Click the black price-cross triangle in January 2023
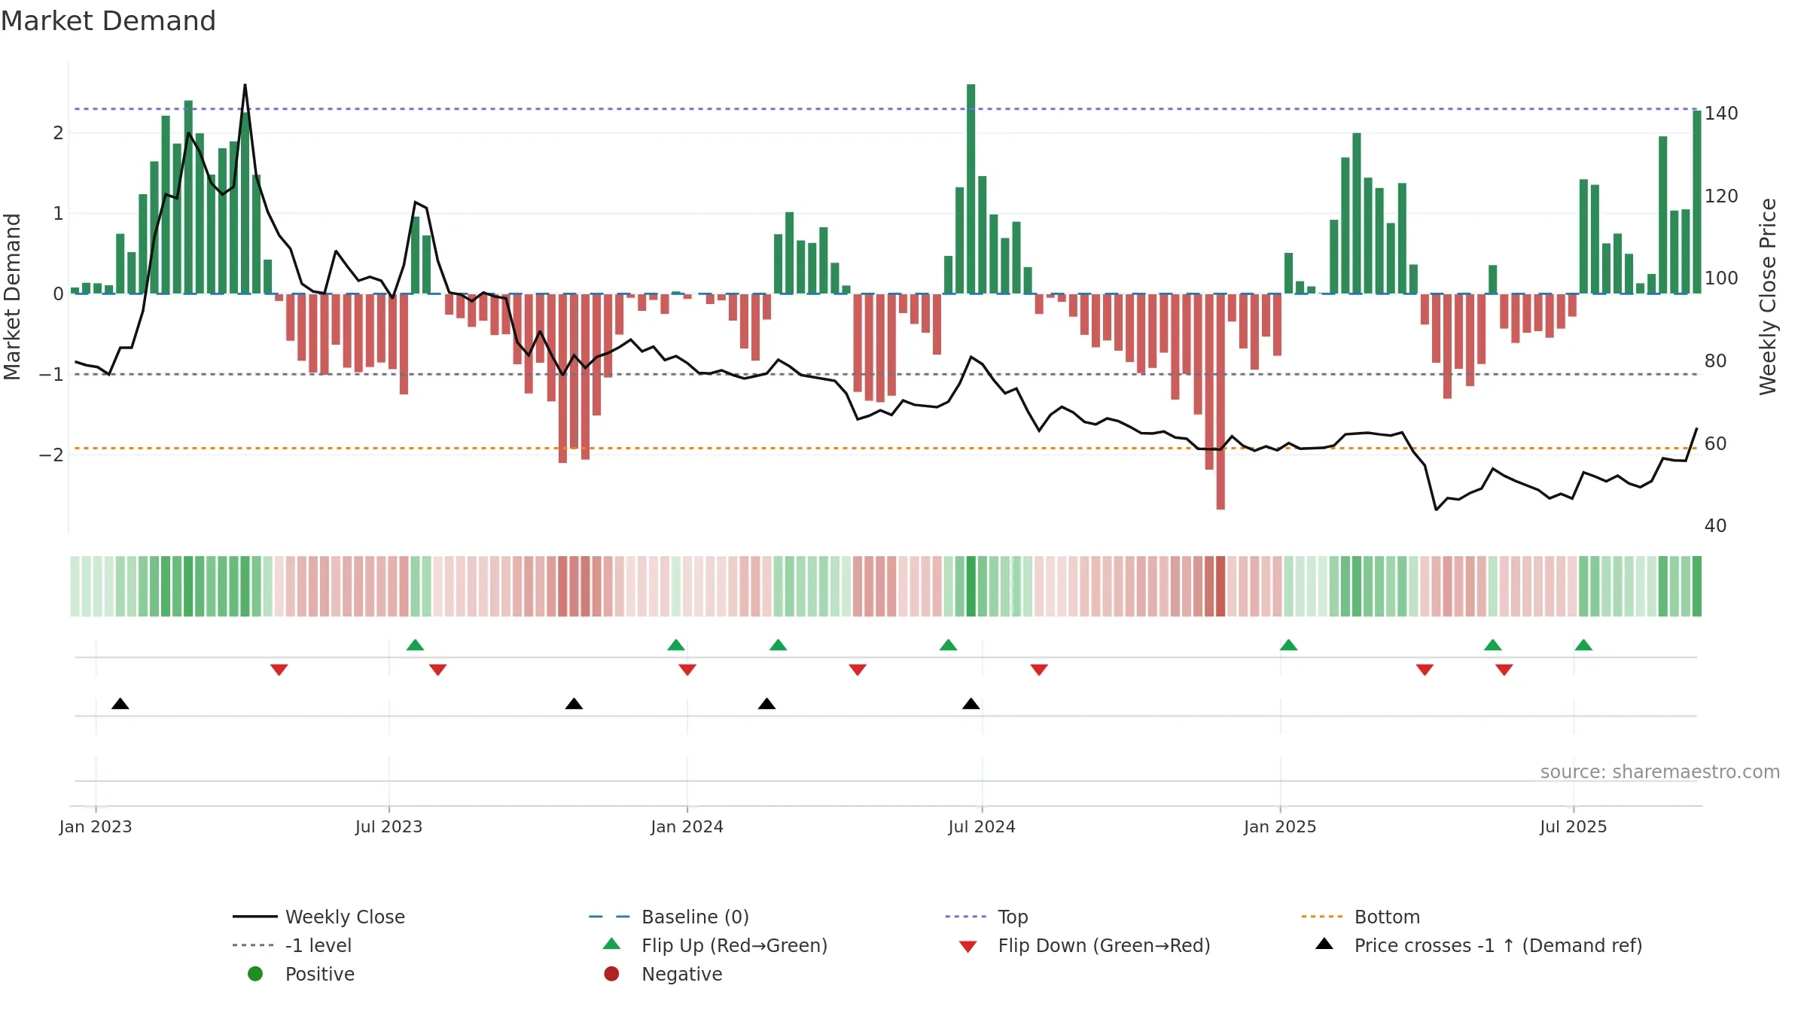The image size is (1807, 1016). coord(120,704)
